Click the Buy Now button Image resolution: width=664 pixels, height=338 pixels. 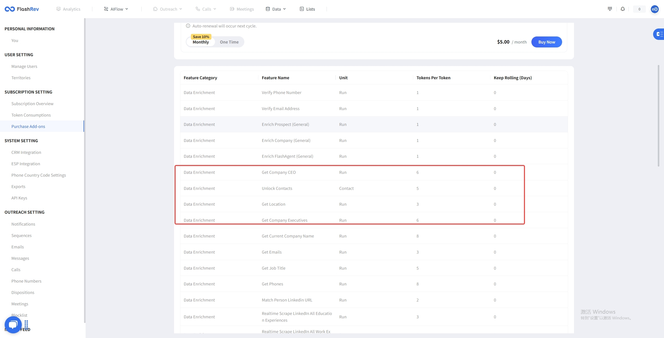click(x=547, y=42)
